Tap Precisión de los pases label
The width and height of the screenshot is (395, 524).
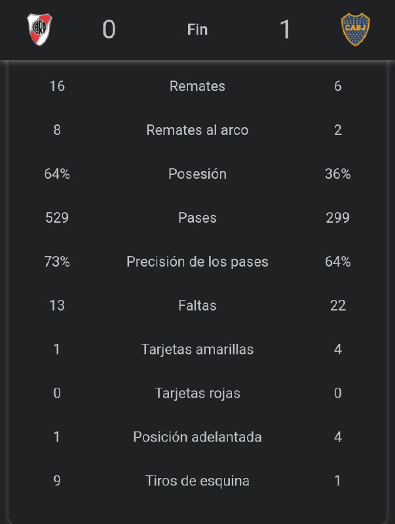point(198,261)
